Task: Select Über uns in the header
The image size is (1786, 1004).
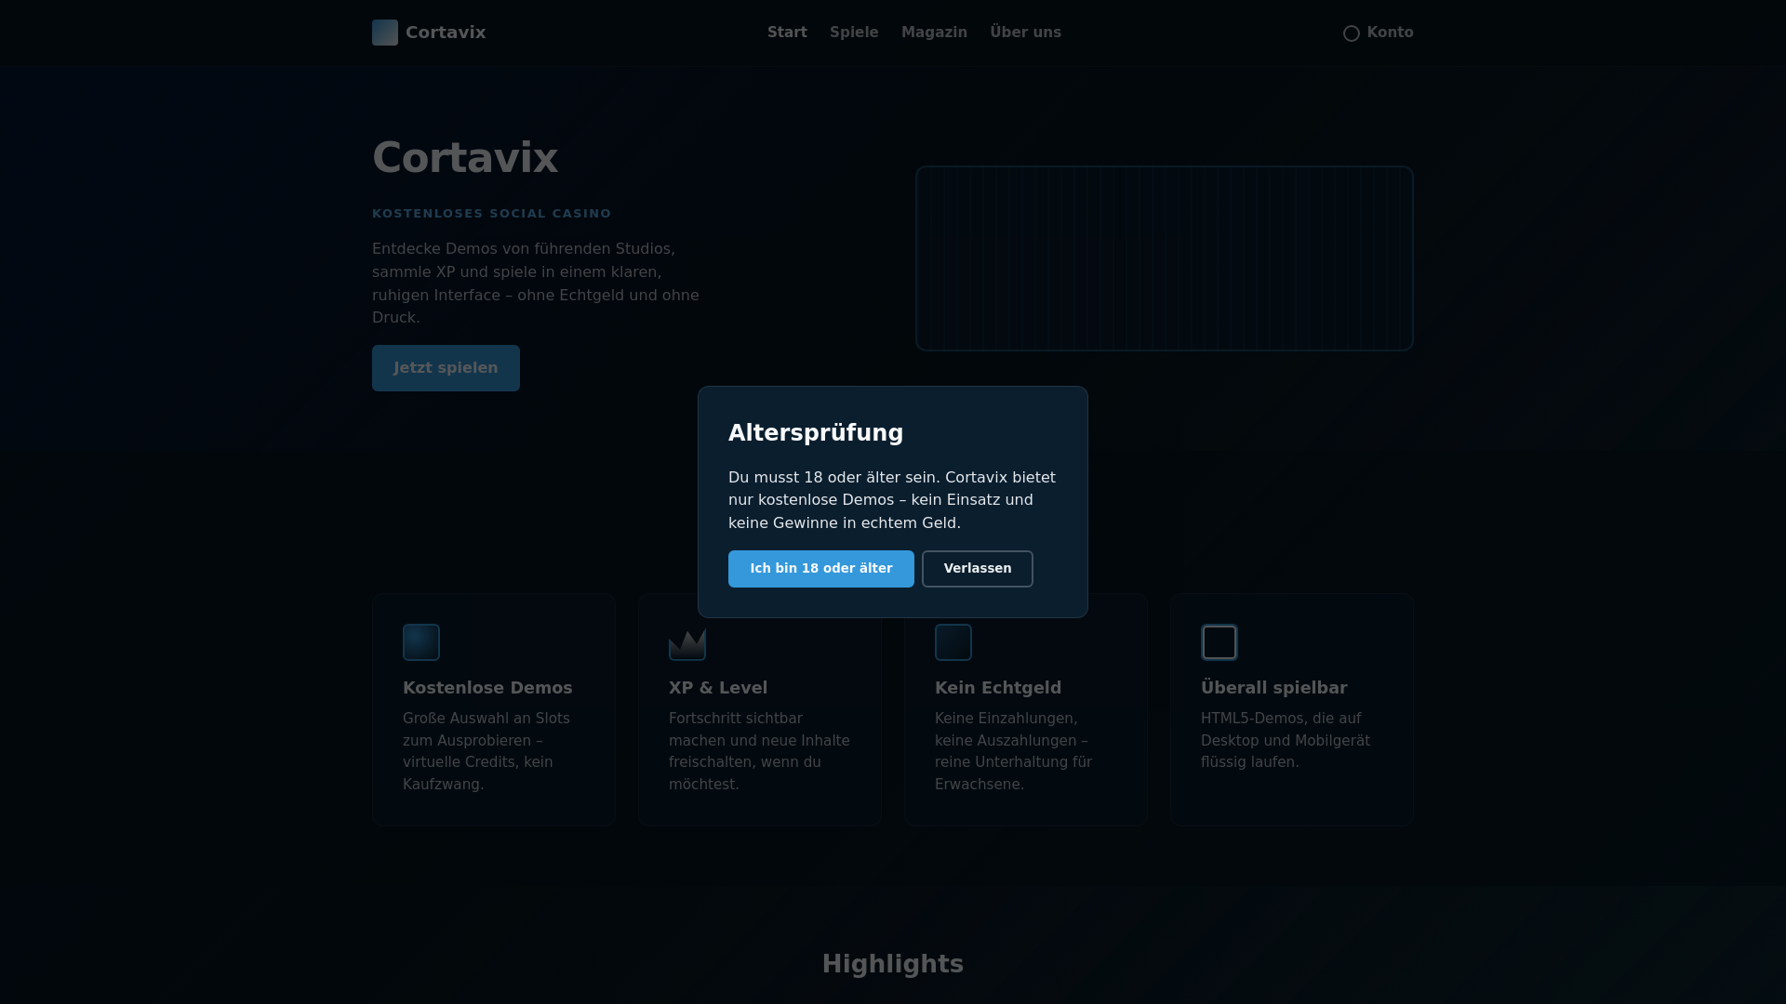Action: 1025,33
